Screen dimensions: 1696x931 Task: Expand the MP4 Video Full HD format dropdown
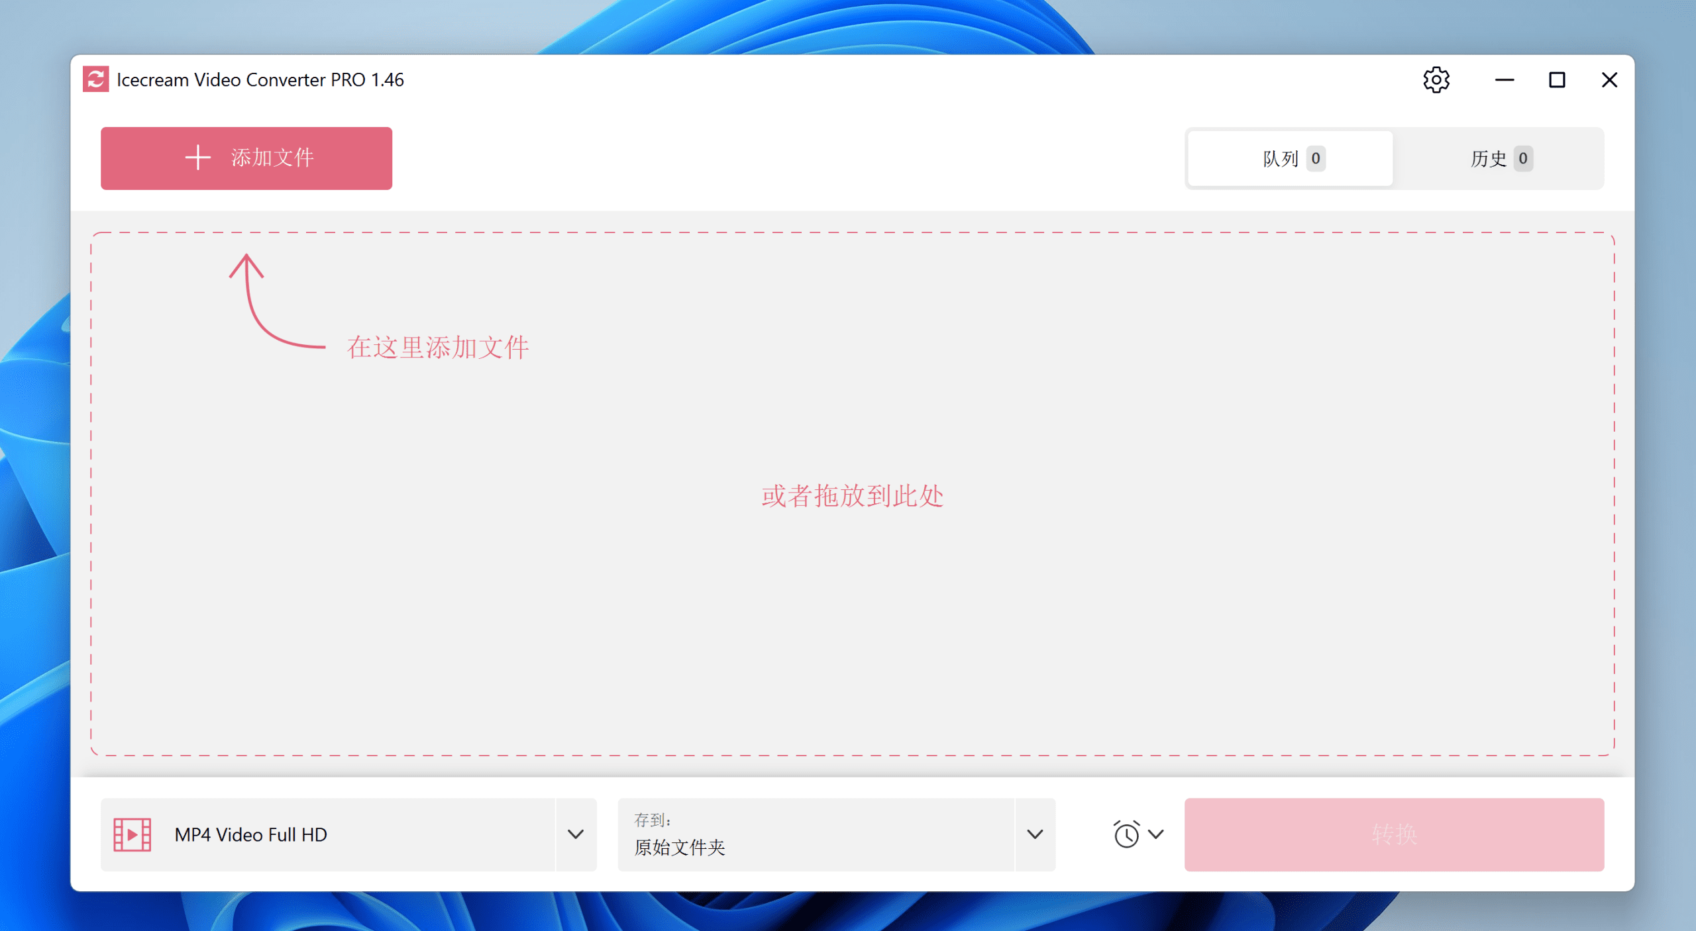point(576,834)
